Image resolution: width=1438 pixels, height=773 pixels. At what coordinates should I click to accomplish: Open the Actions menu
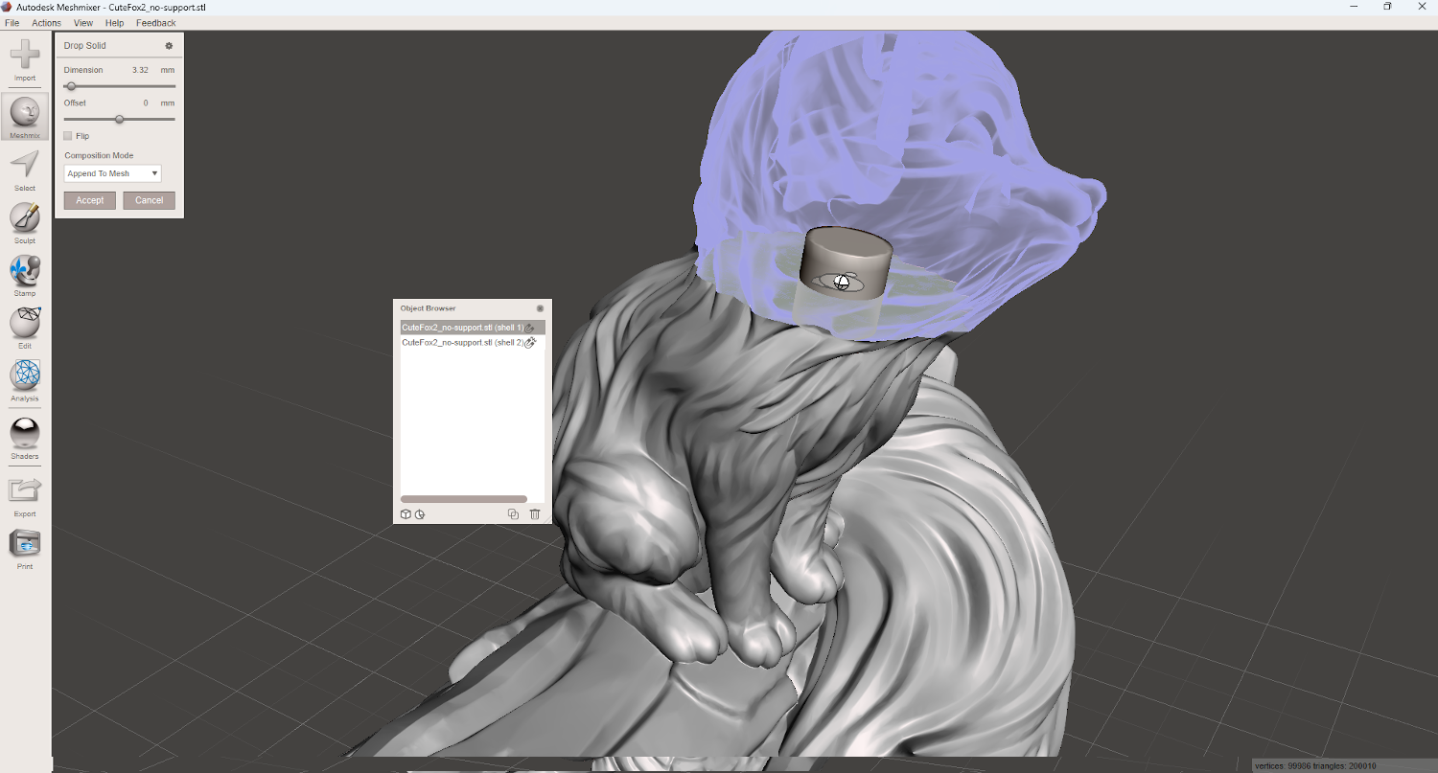coord(46,23)
